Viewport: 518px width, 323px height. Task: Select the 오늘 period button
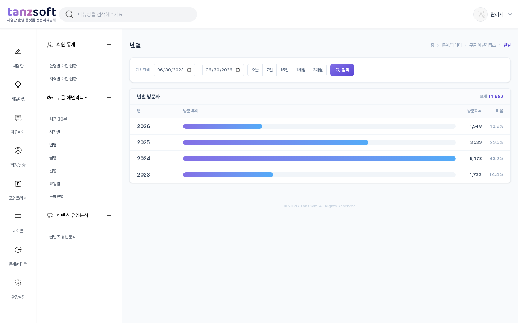pyautogui.click(x=255, y=70)
